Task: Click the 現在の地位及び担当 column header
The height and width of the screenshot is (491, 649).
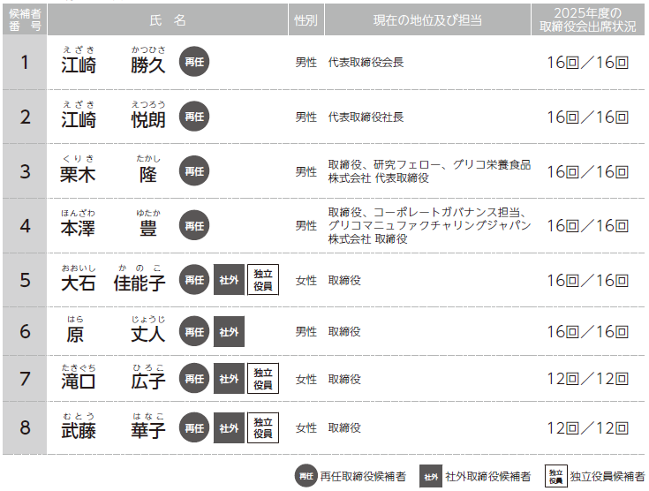Action: click(x=426, y=19)
